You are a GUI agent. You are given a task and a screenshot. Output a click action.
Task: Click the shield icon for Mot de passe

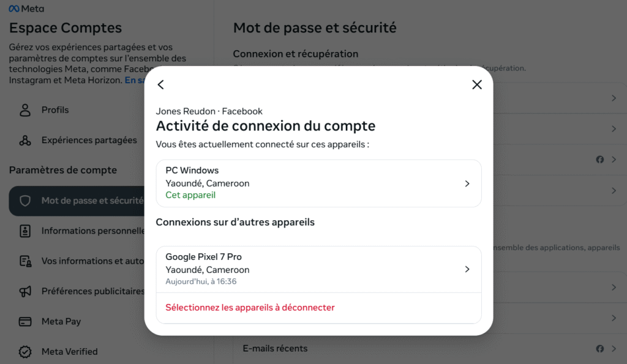click(25, 201)
